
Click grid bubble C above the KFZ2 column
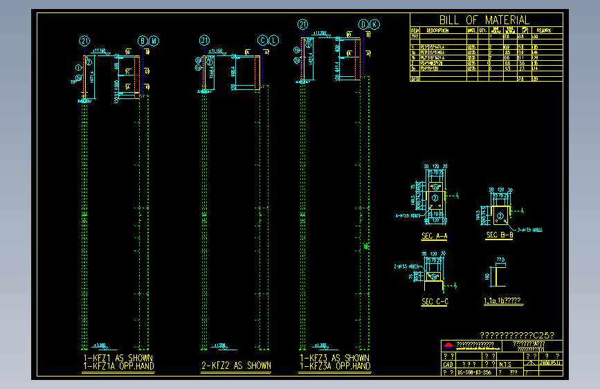click(x=262, y=40)
